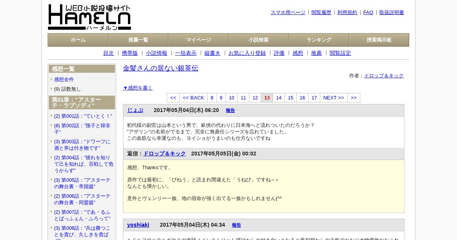Image resolution: width=457 pixels, height=240 pixels.
Task: Select the 推薦一覧 navigation tab
Action: click(138, 40)
